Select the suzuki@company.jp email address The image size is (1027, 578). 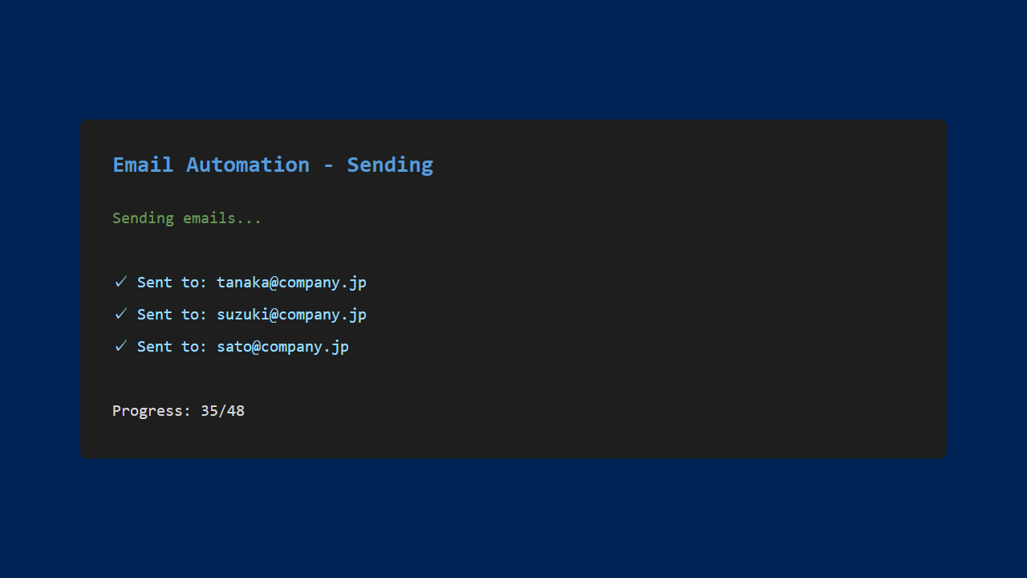pyautogui.click(x=291, y=315)
